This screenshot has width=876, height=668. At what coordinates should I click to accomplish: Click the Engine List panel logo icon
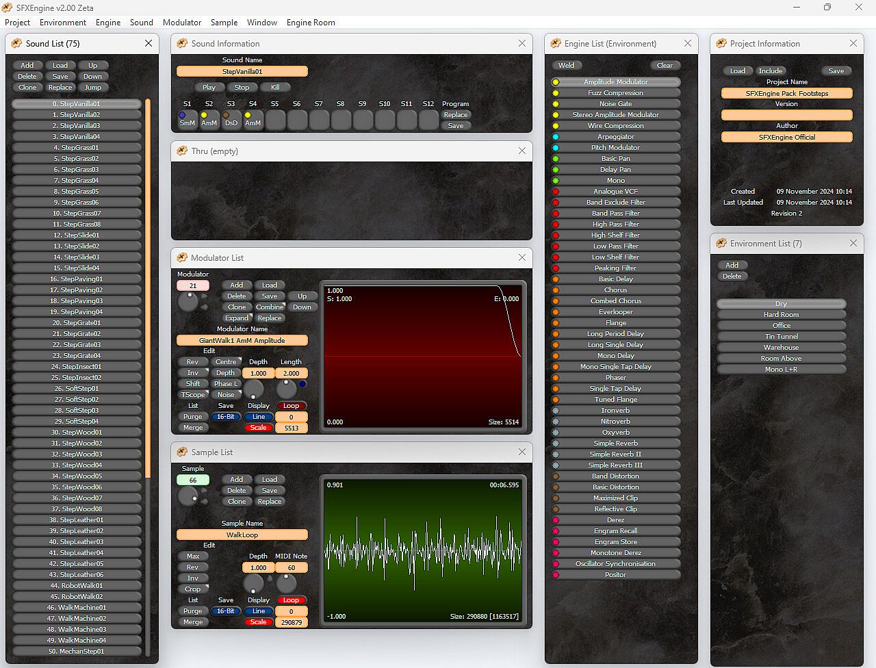pos(555,44)
